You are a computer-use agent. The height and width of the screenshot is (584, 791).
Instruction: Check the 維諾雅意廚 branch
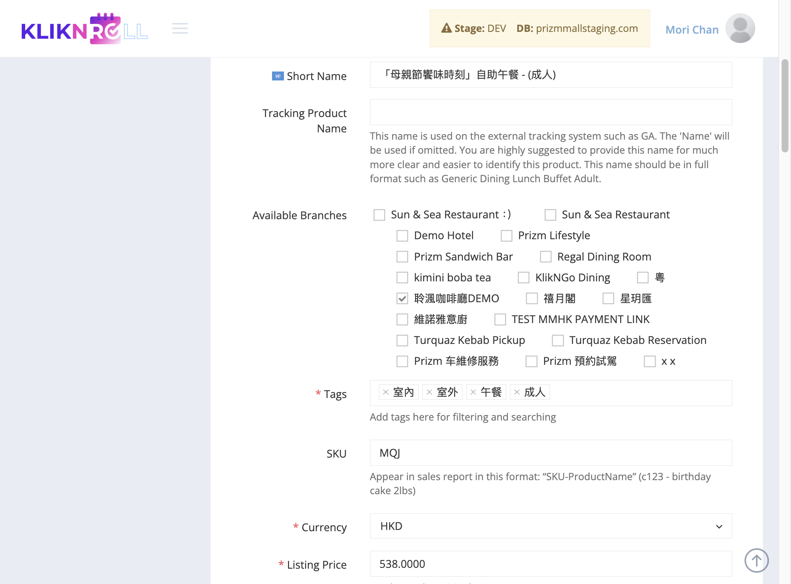pyautogui.click(x=402, y=319)
